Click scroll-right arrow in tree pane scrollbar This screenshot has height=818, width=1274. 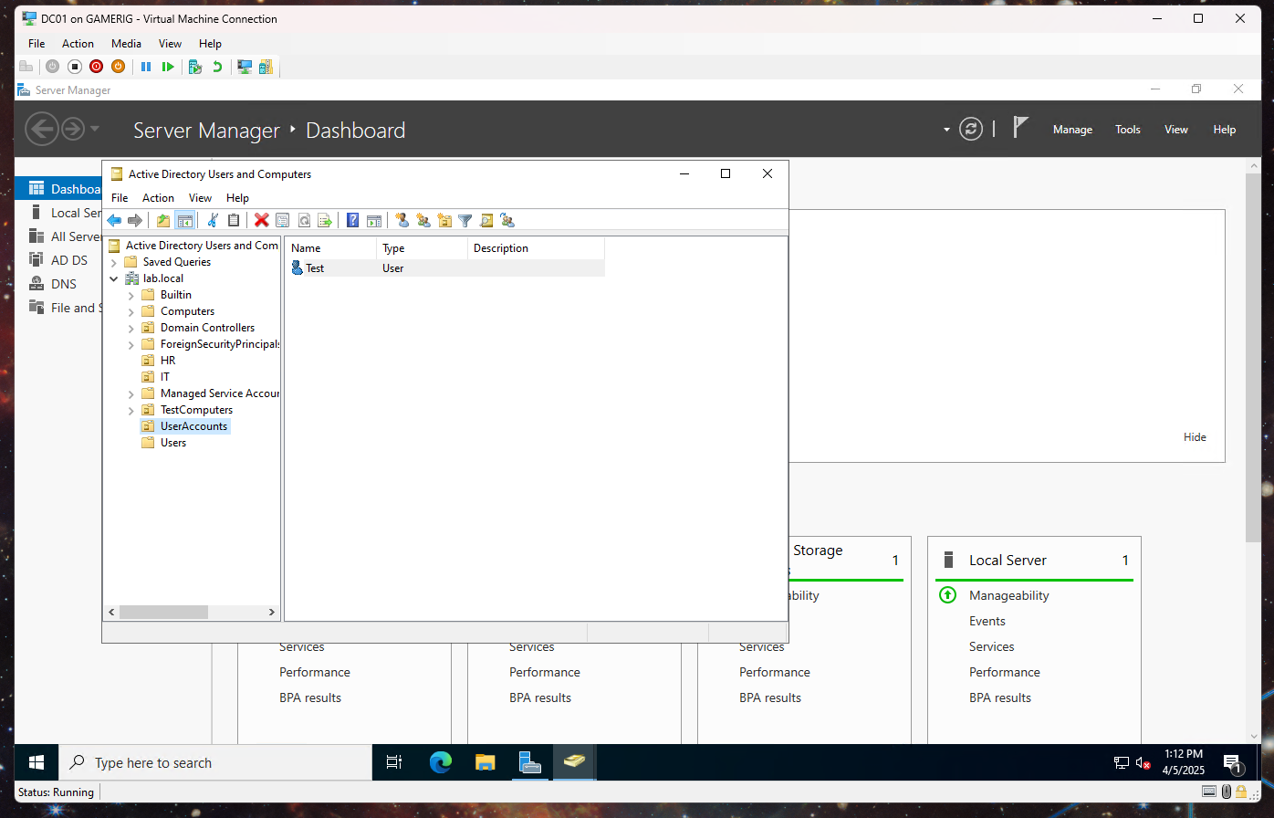[x=272, y=613]
